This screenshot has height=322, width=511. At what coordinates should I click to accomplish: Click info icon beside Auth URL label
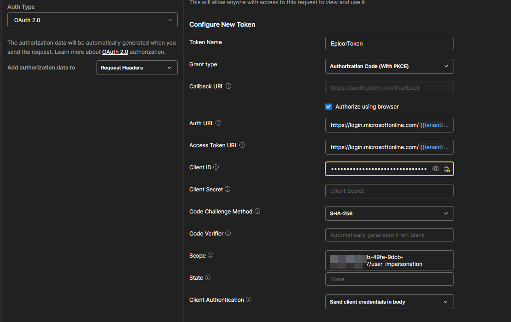coord(218,123)
